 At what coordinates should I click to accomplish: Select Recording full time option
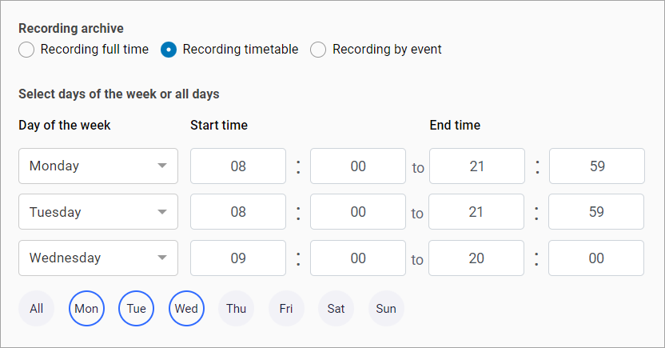[26, 50]
